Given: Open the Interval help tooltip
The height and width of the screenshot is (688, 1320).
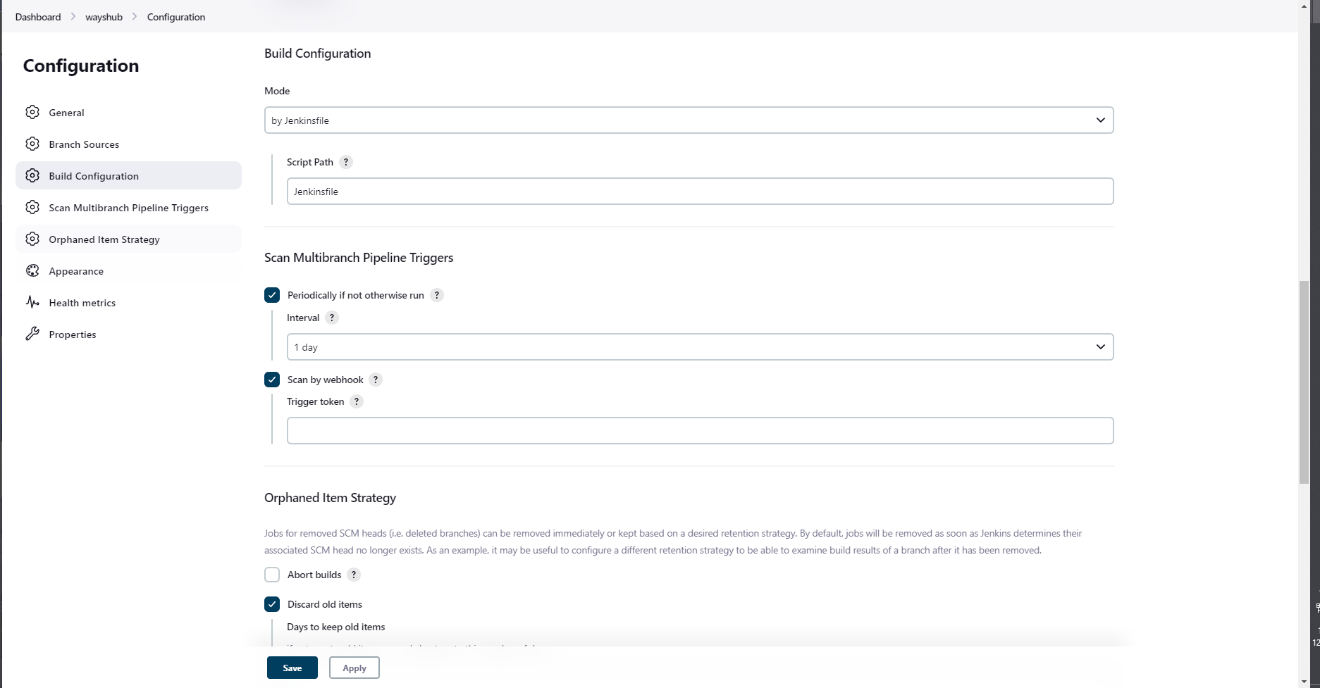Looking at the screenshot, I should (331, 318).
